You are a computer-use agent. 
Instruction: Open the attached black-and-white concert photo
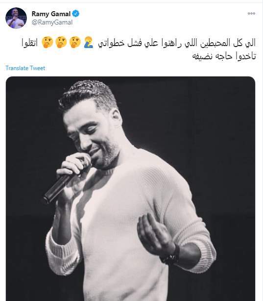(130, 189)
